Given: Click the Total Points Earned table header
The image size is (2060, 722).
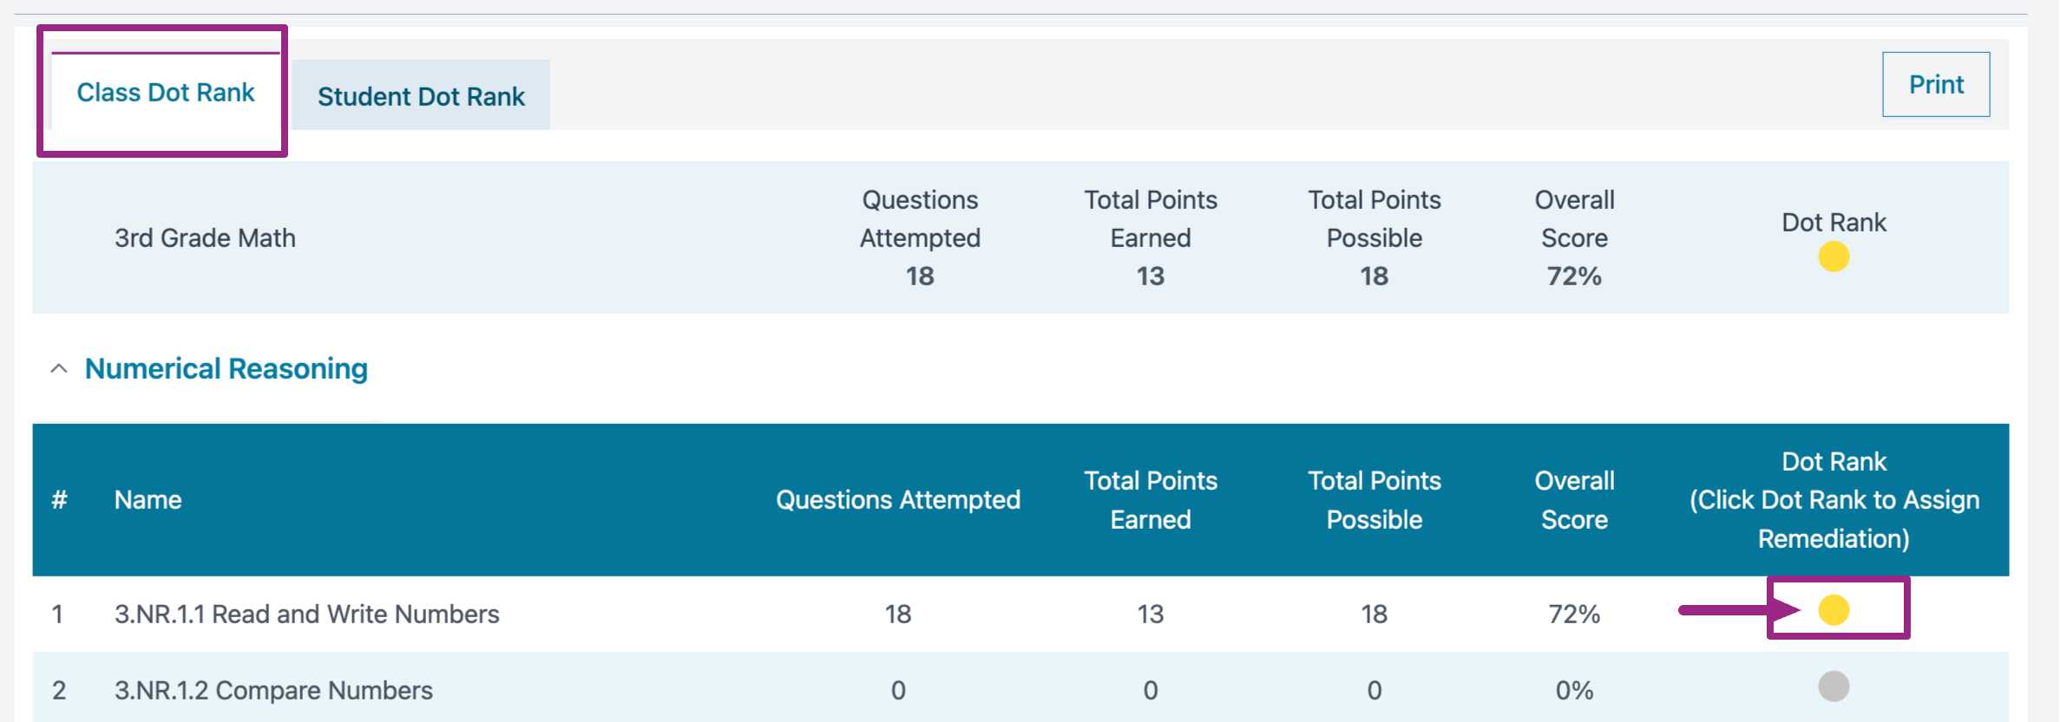Looking at the screenshot, I should click(x=1150, y=500).
